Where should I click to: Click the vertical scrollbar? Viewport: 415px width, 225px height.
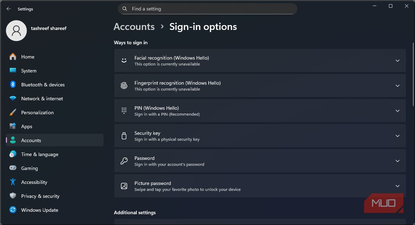tap(413, 74)
